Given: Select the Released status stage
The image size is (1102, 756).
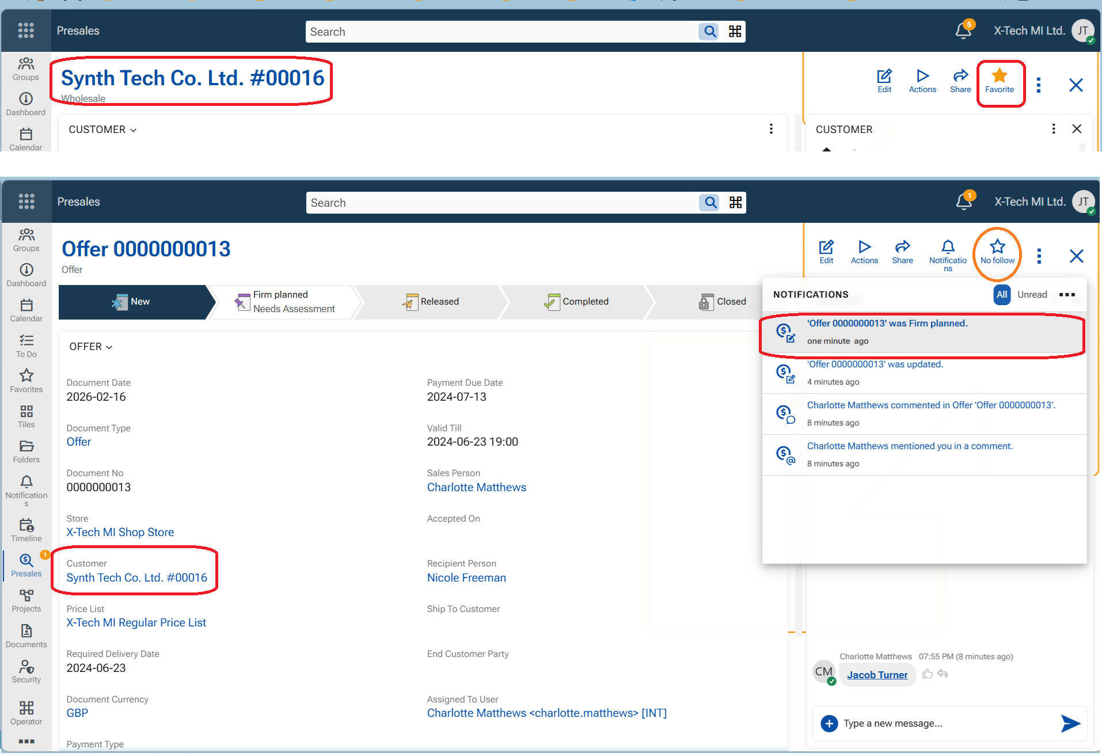Looking at the screenshot, I should pos(431,302).
